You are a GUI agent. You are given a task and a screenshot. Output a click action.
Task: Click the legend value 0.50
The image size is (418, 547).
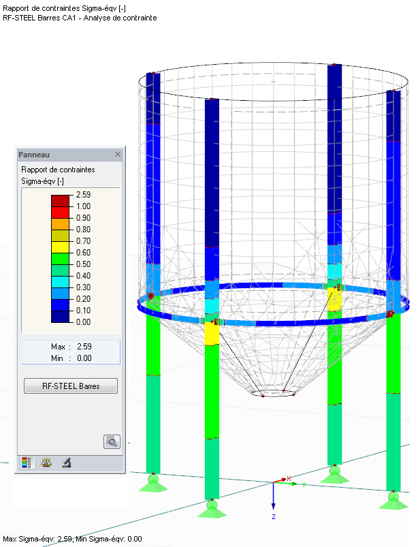[83, 264]
